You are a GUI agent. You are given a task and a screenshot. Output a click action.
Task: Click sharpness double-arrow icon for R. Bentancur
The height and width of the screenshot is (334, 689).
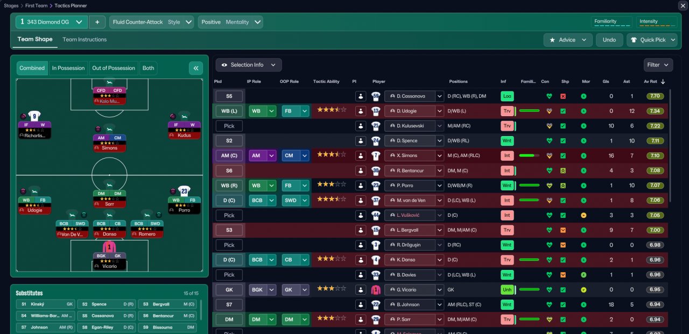pyautogui.click(x=563, y=170)
